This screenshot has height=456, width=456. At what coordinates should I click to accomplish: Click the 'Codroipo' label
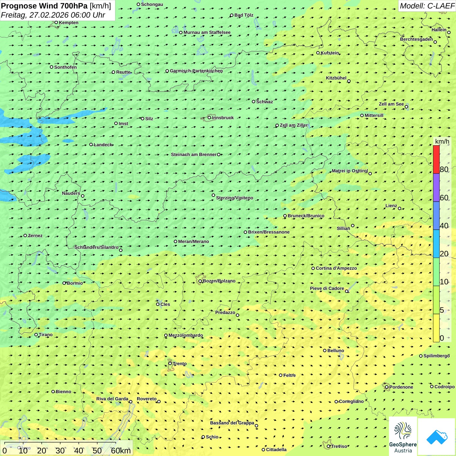pos(445,387)
